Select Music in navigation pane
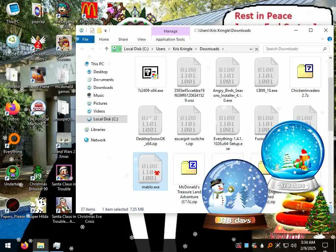This screenshot has width=336, height=252. tap(98, 95)
